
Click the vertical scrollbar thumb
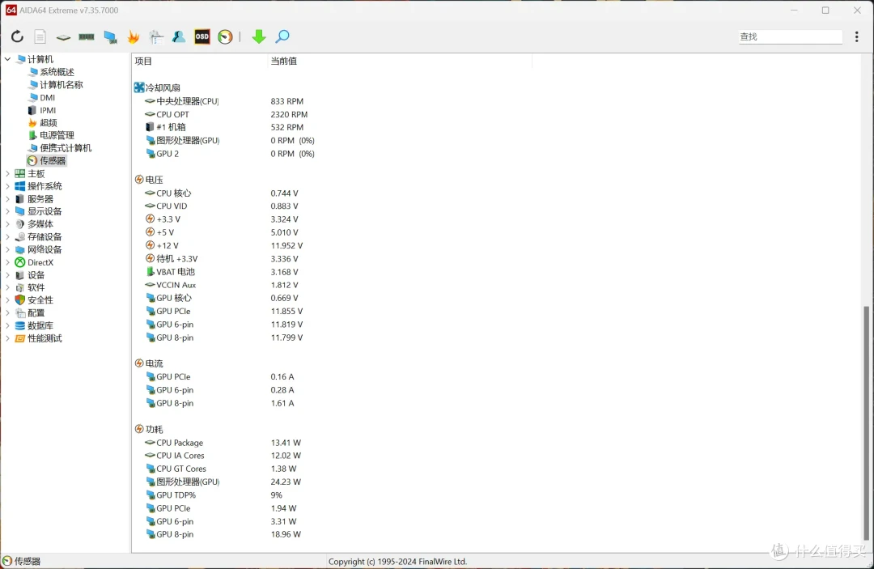(866, 423)
